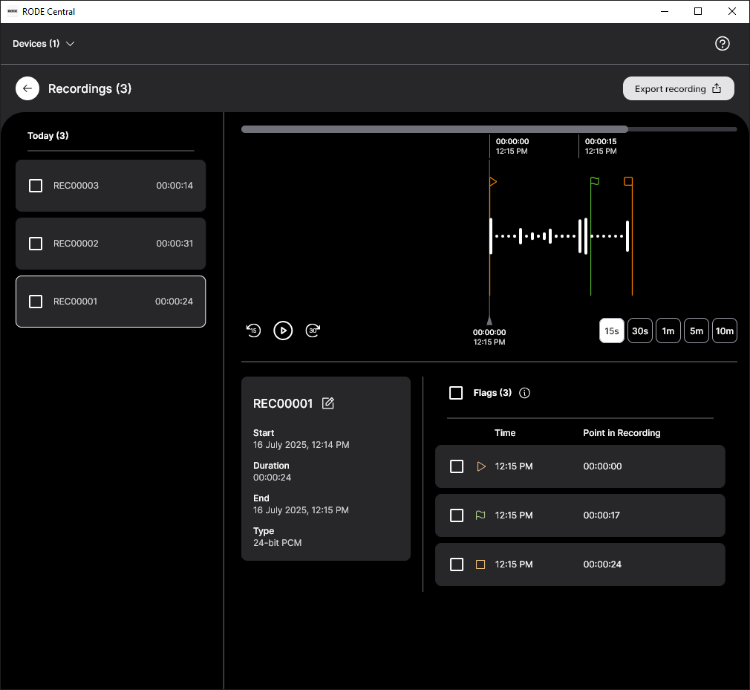Image resolution: width=750 pixels, height=690 pixels.
Task: Click the 00:00:00 point in flags table
Action: coord(602,466)
